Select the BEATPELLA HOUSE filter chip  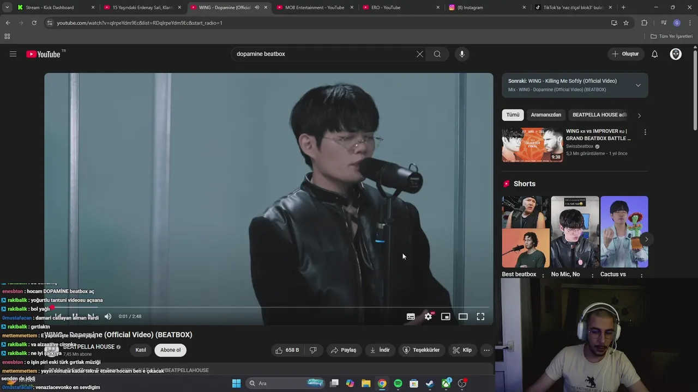599,115
